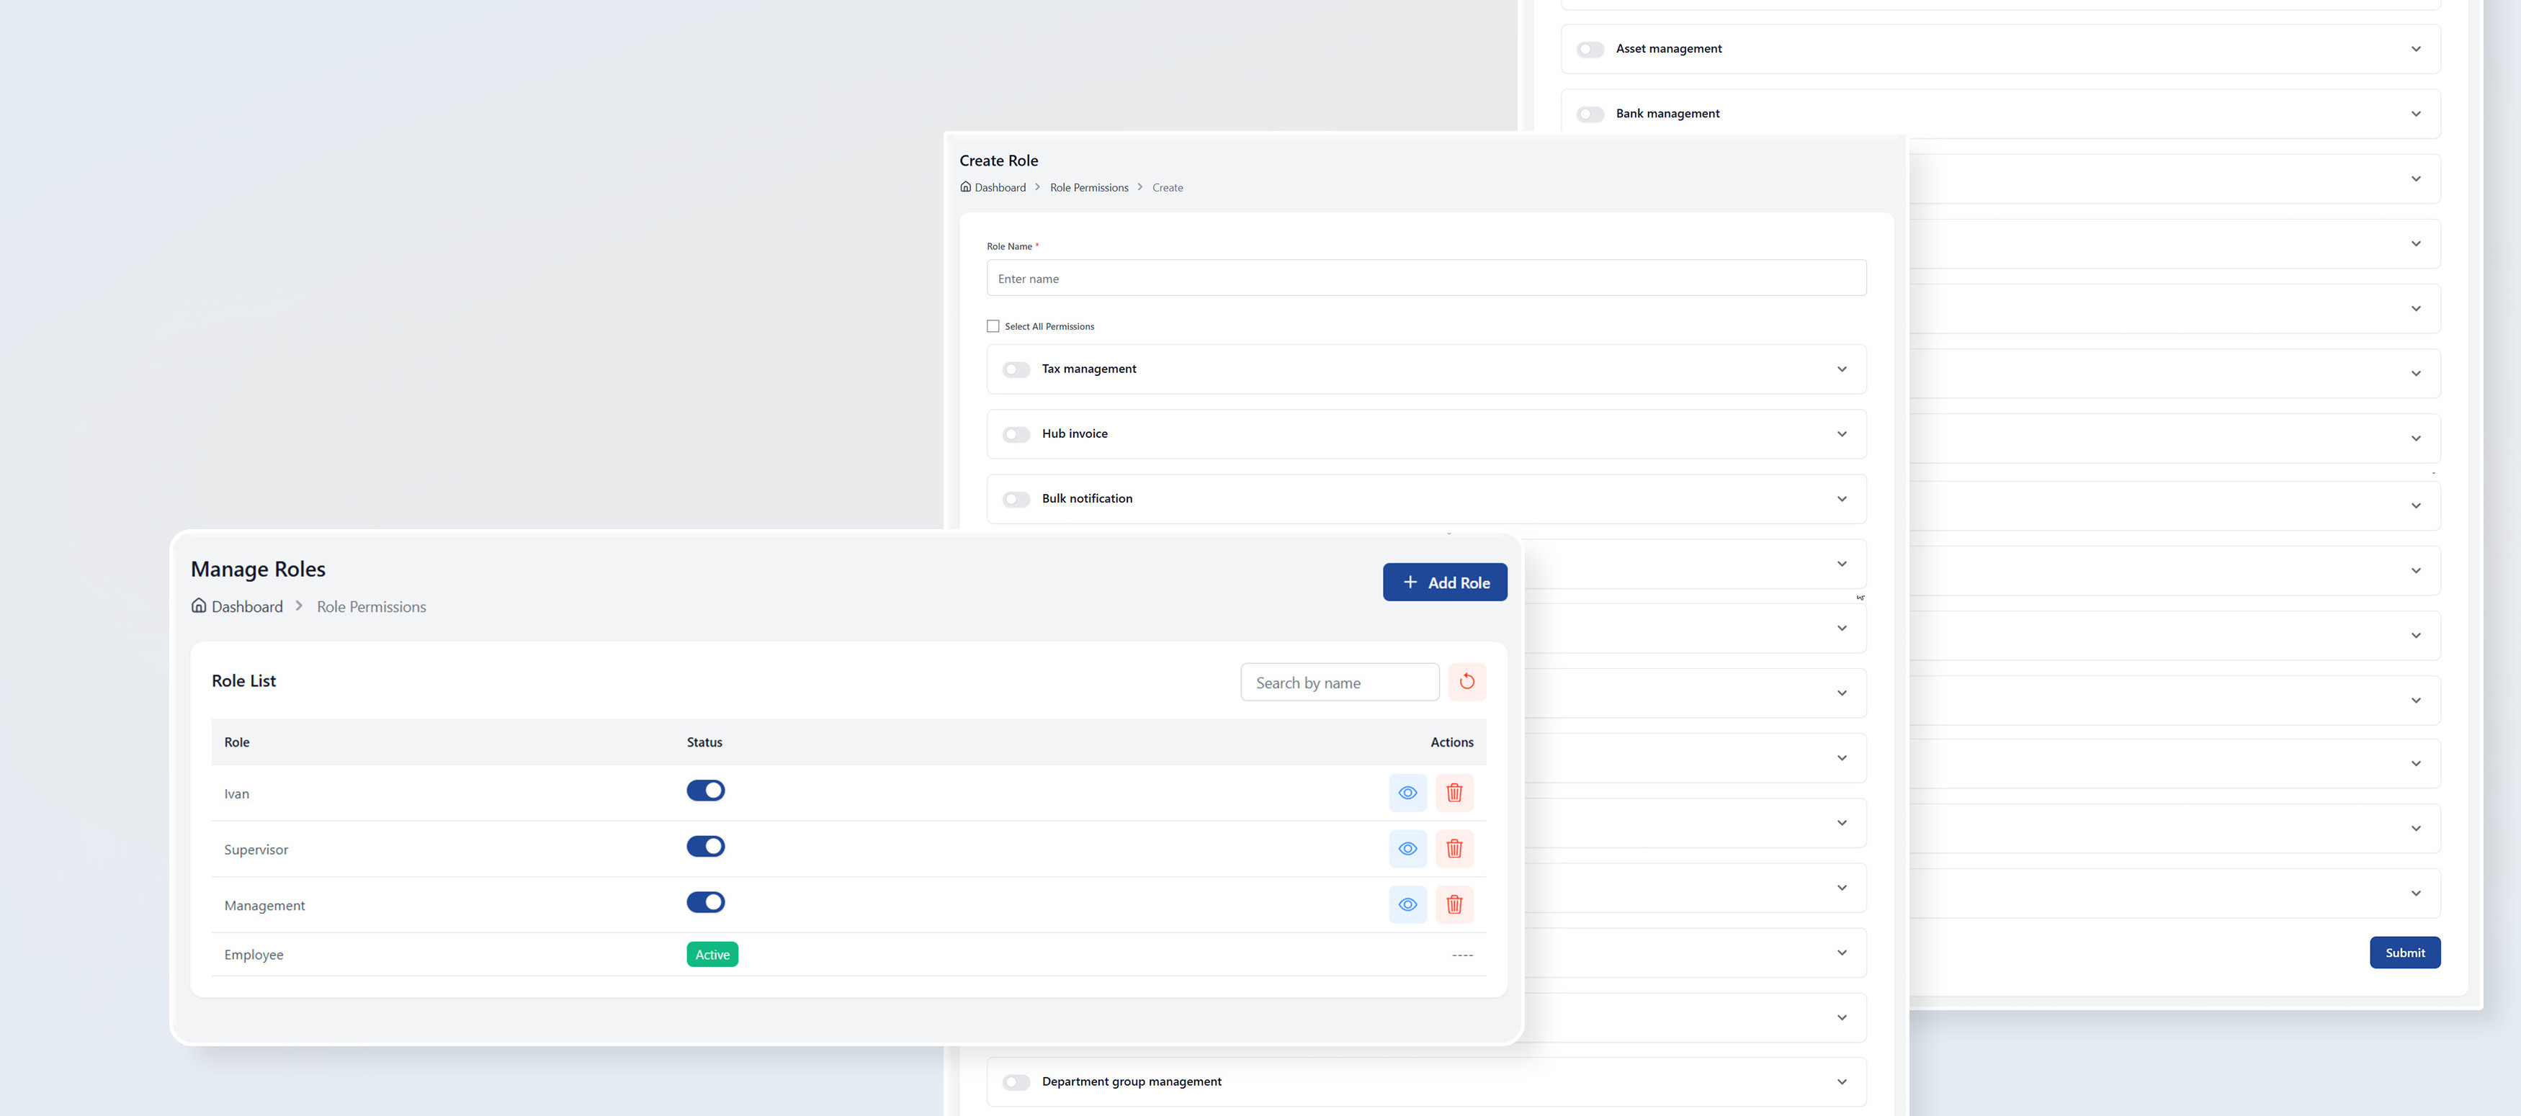Click the Add Role button
Screen dimensions: 2521x1116
coord(1446,582)
